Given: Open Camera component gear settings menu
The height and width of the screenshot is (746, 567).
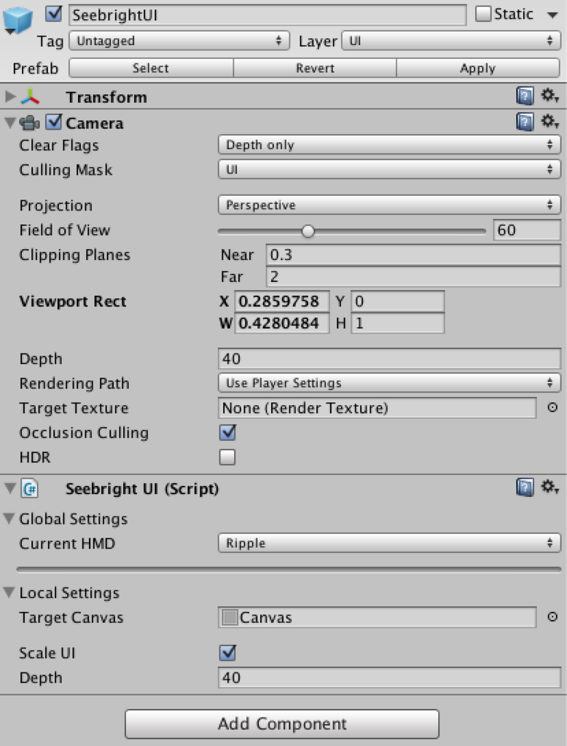Looking at the screenshot, I should click(550, 122).
